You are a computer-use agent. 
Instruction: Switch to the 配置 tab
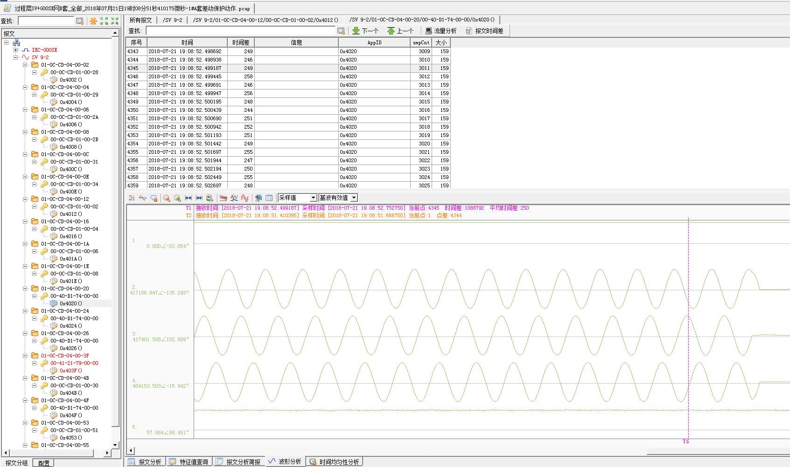point(43,463)
